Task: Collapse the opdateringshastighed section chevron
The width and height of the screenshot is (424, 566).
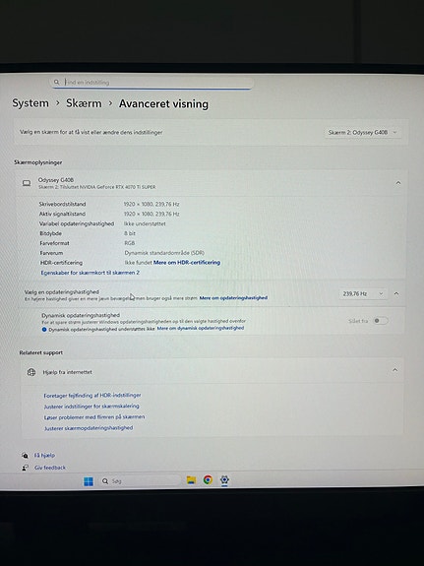Action: (396, 294)
